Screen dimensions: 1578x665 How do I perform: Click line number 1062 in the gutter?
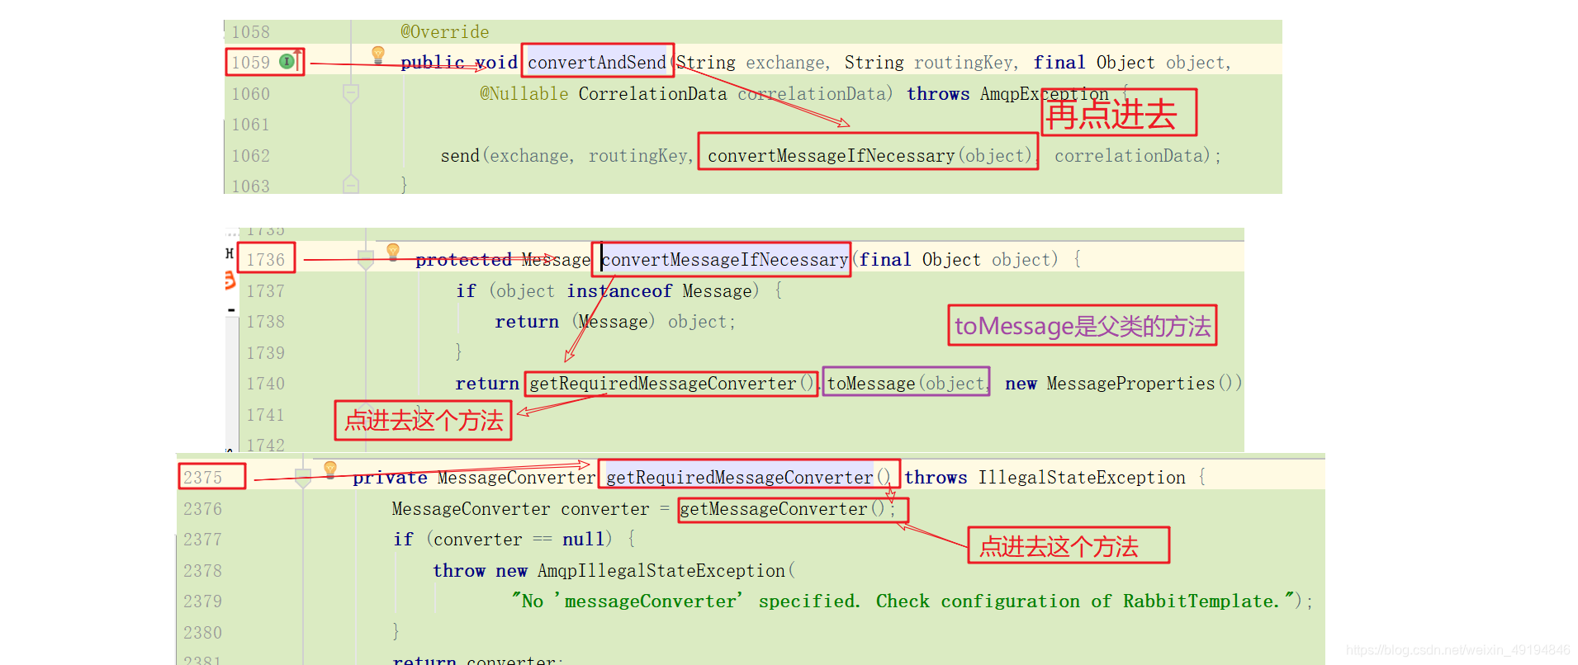click(x=250, y=156)
